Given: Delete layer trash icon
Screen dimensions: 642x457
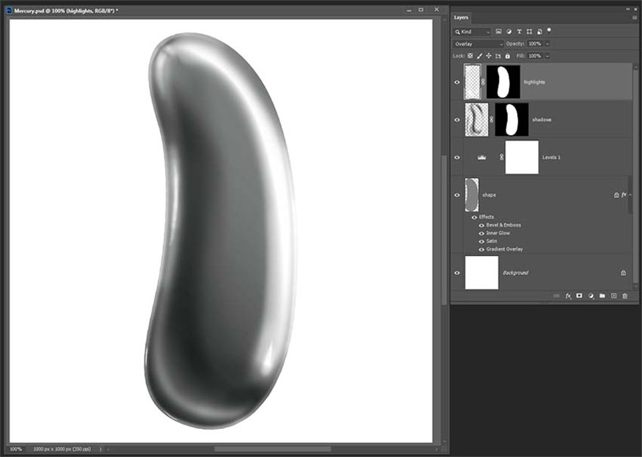Looking at the screenshot, I should pyautogui.click(x=625, y=296).
